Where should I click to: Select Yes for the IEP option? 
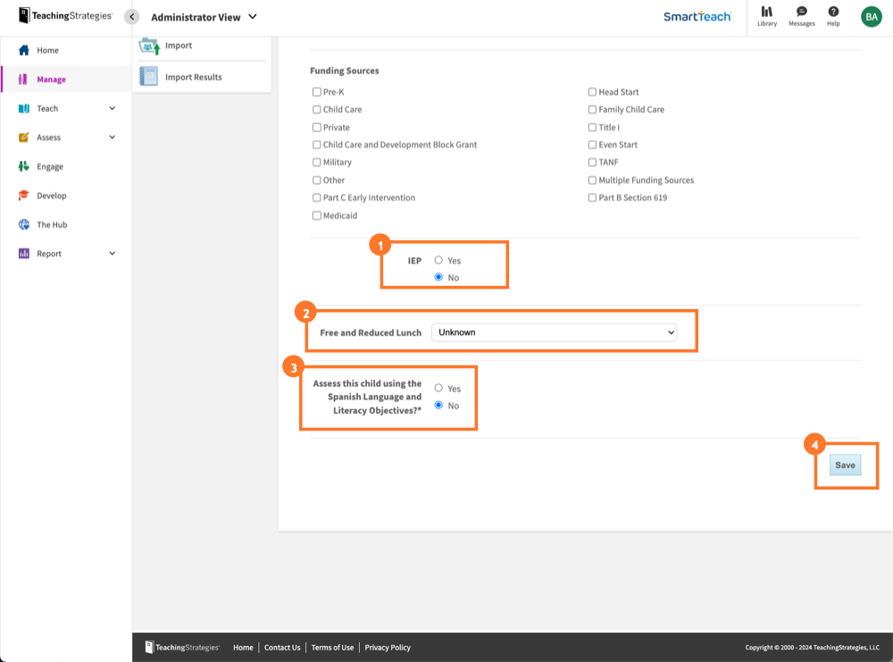438,260
